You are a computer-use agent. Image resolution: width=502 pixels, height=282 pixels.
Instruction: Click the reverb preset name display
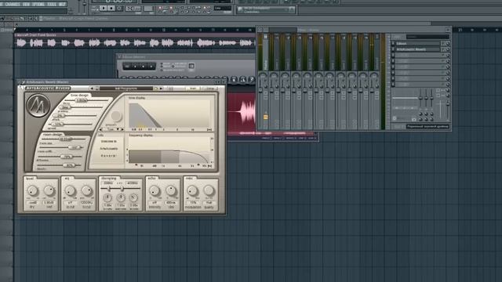click(126, 89)
